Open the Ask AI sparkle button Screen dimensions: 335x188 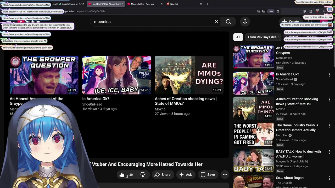click(186, 175)
